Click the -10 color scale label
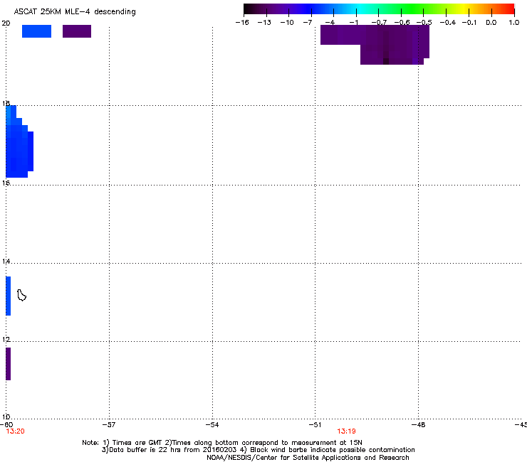The height and width of the screenshot is (462, 527). (x=287, y=23)
